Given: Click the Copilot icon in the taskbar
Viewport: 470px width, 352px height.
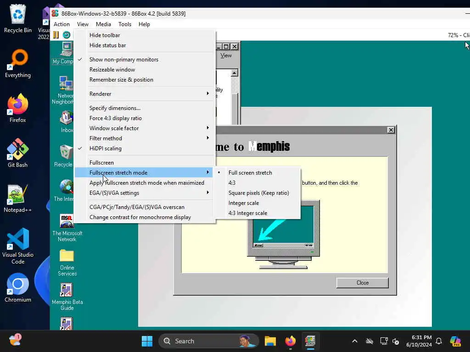Looking at the screenshot, I should coord(455,341).
